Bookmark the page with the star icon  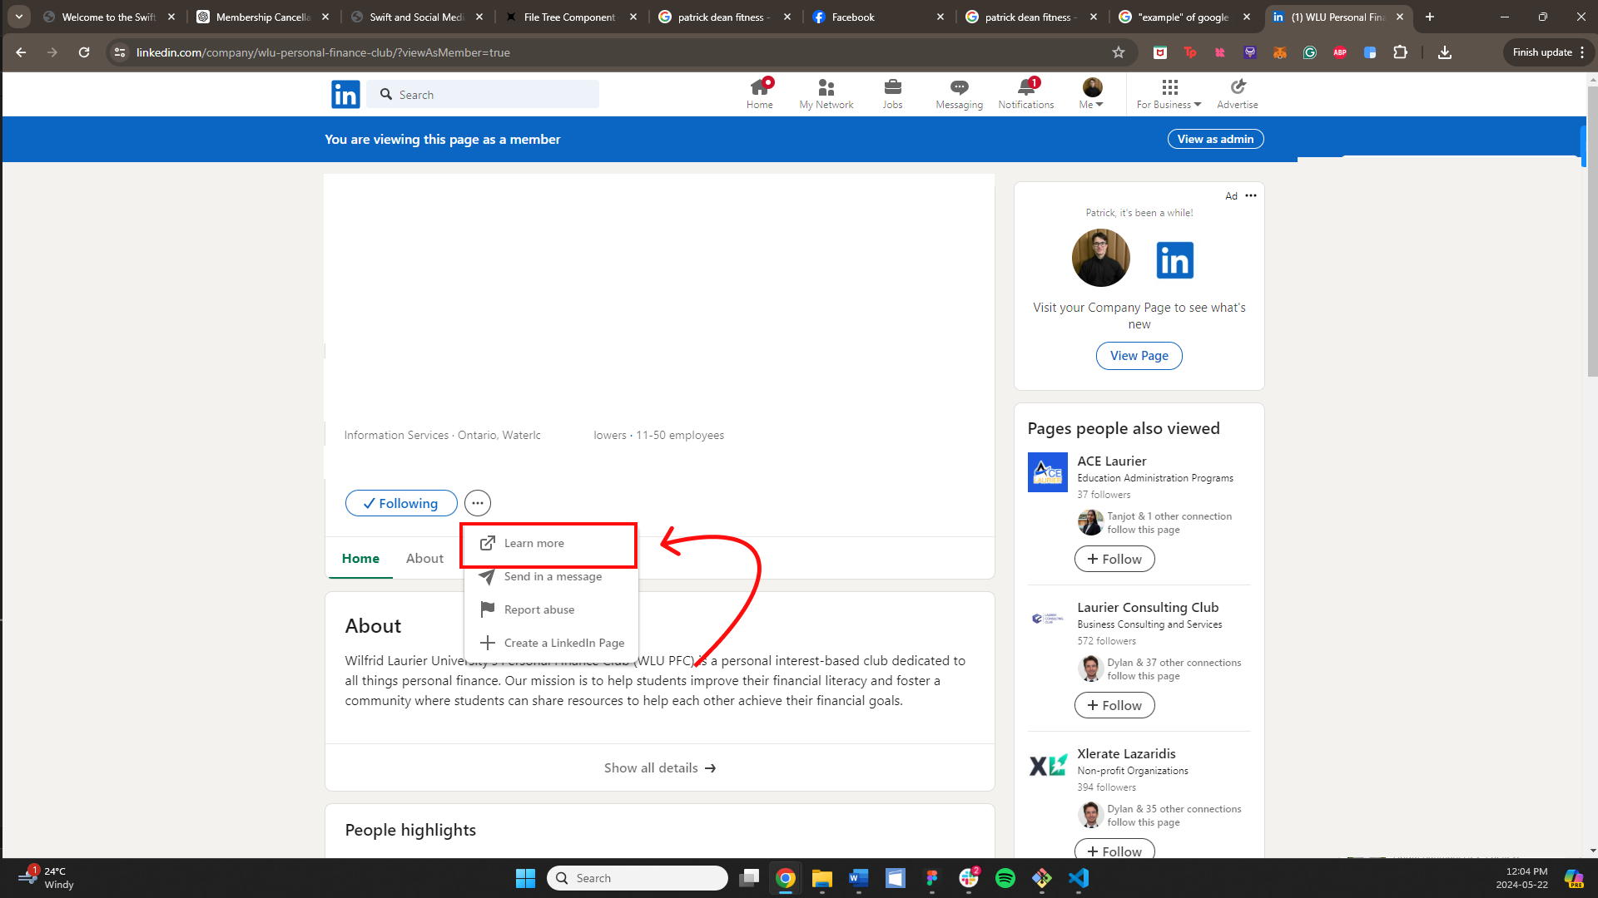click(1119, 52)
